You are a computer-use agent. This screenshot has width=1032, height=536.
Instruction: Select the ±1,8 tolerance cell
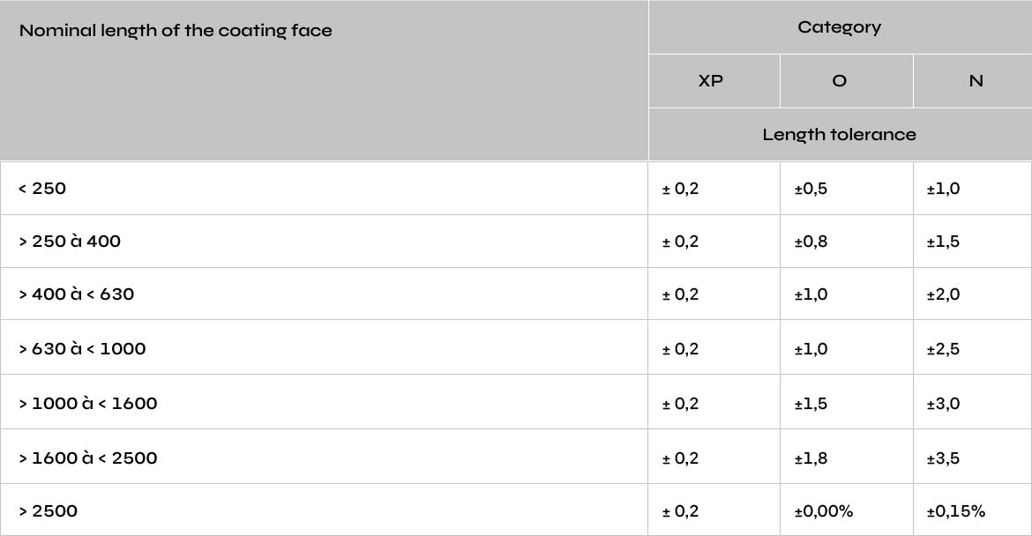[847, 457]
